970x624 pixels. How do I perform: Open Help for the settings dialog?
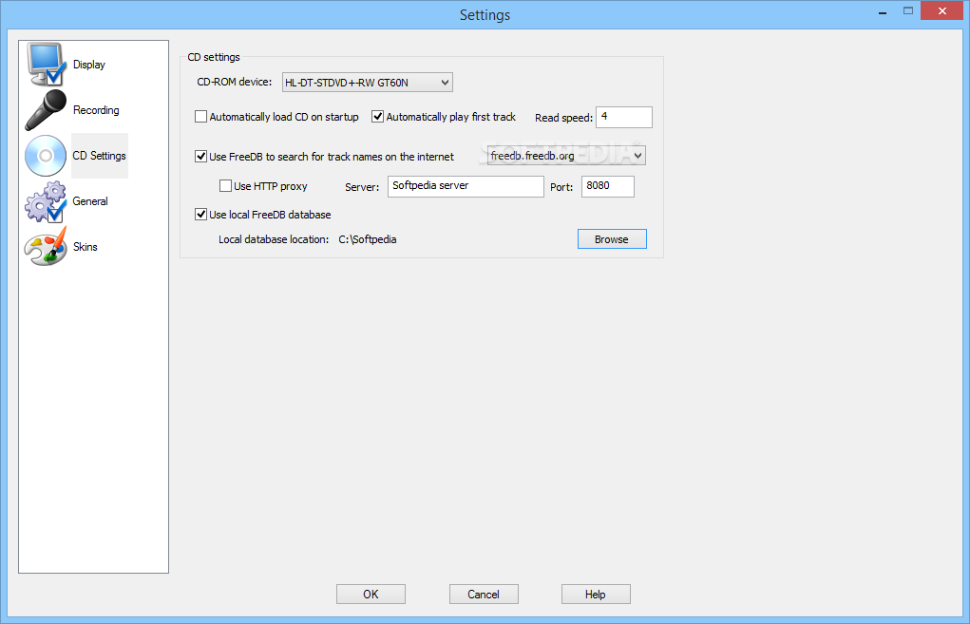tap(596, 595)
